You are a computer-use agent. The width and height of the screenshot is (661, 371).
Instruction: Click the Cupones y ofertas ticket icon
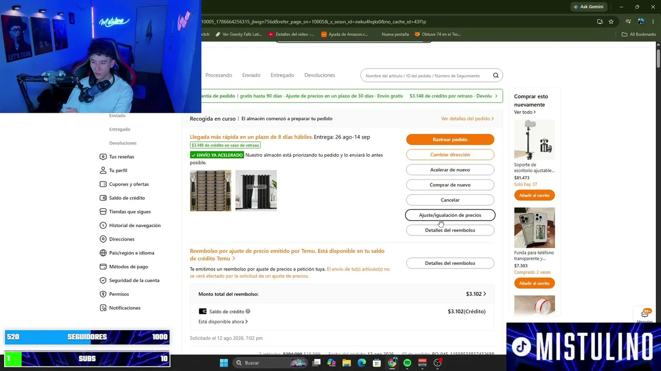tap(103, 184)
